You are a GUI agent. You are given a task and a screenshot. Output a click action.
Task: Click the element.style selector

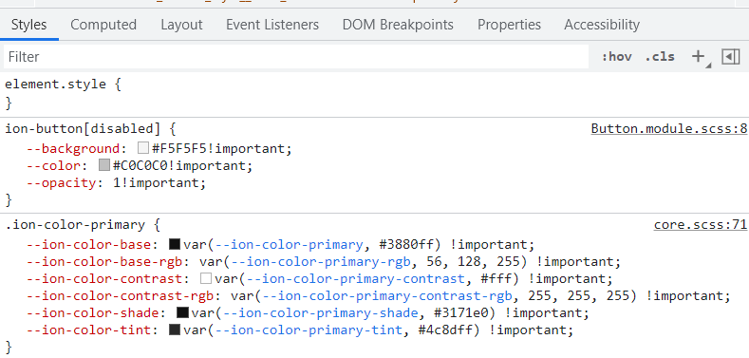coord(55,85)
